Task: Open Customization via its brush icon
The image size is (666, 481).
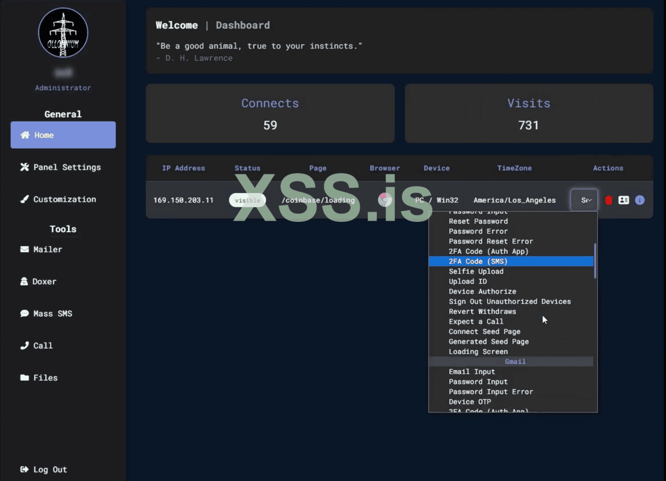Action: pos(25,199)
